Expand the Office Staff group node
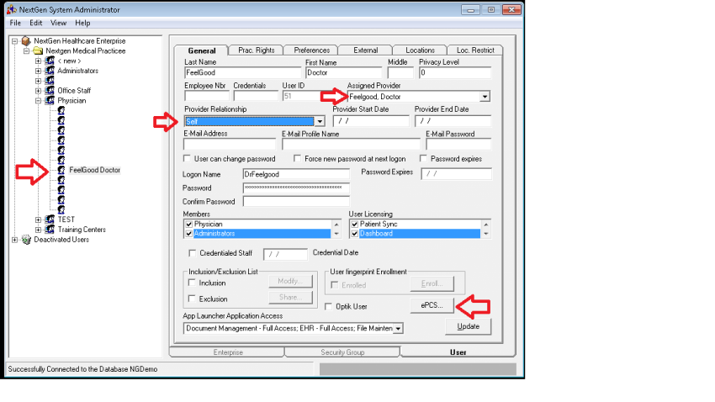 pyautogui.click(x=39, y=90)
